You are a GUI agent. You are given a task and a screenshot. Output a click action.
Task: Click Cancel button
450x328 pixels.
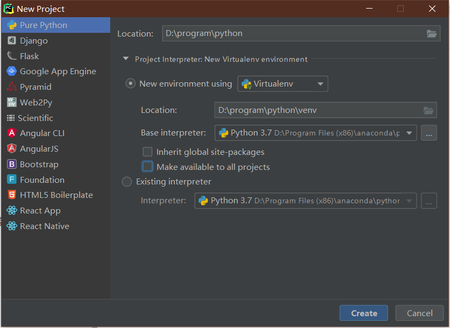[419, 313]
